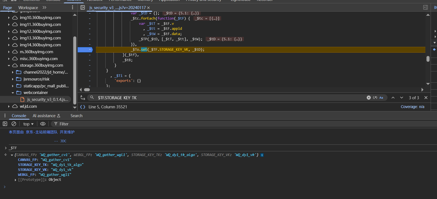Viewport: 437px width, 199px height.
Task: Click the live expression eye icon
Action: [43, 124]
